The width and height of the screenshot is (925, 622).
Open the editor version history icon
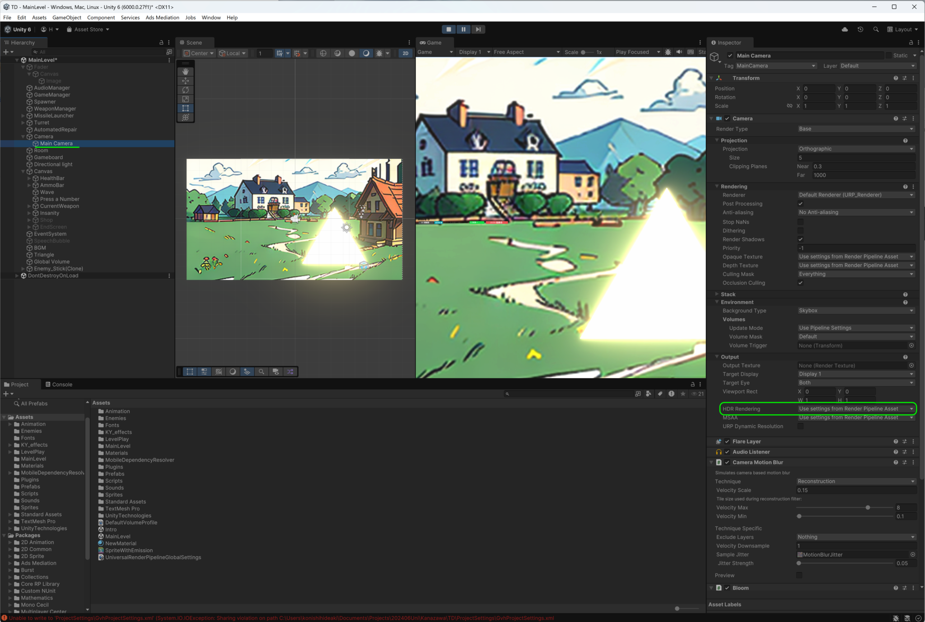(860, 29)
